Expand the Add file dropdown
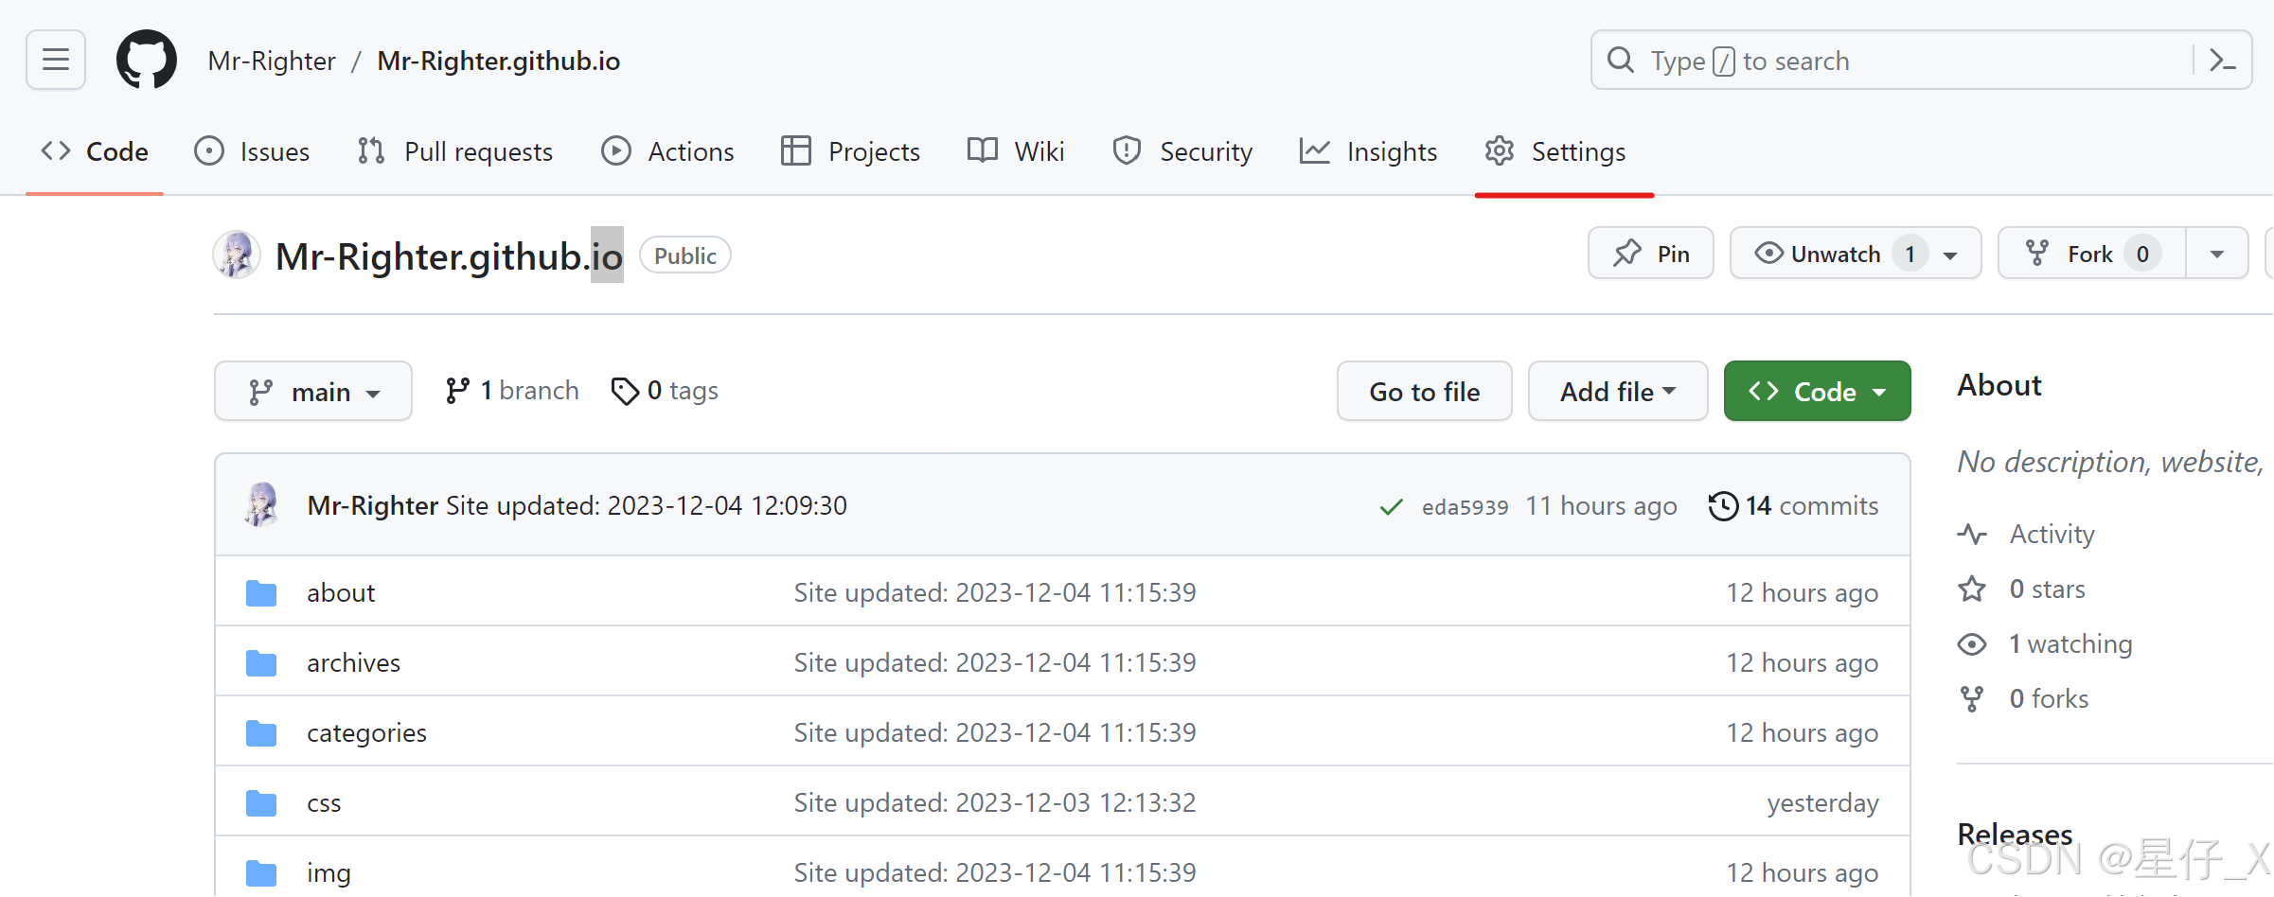Viewport: 2274px width, 897px height. click(1617, 392)
